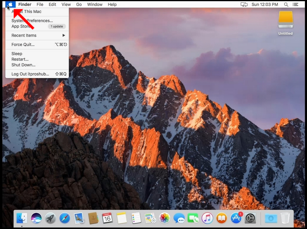
Task: Select the Untitled drive on desktop
Action: click(285, 23)
